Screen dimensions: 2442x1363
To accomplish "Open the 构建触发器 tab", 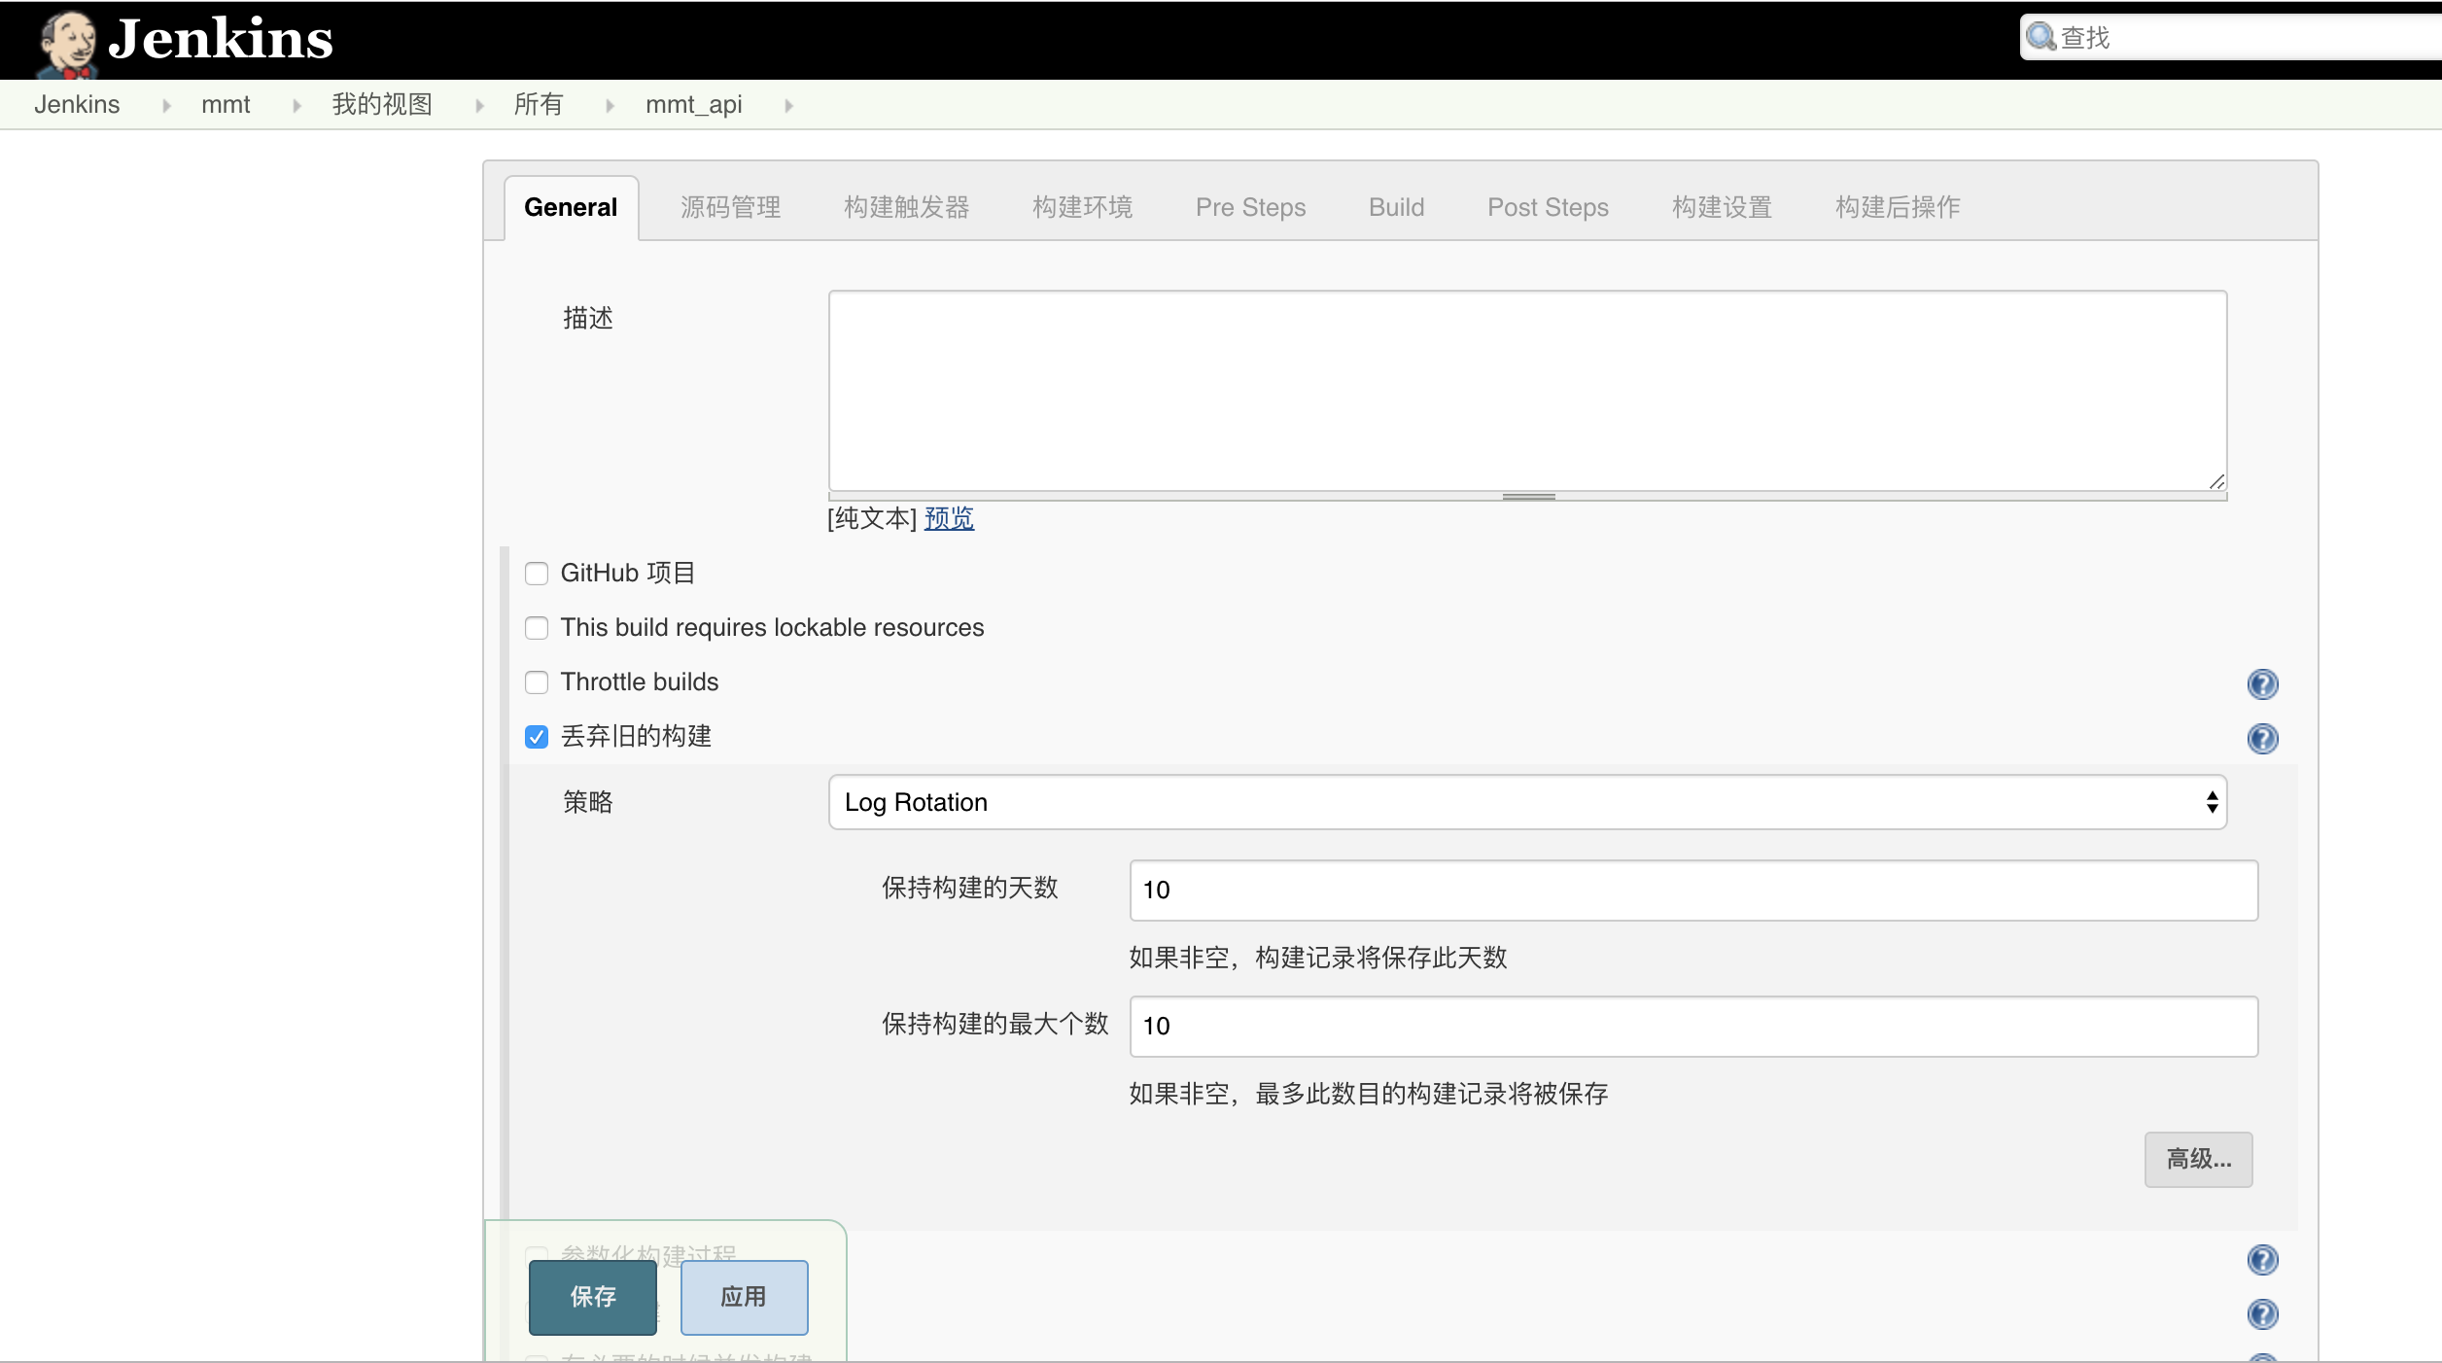I will pyautogui.click(x=906, y=207).
